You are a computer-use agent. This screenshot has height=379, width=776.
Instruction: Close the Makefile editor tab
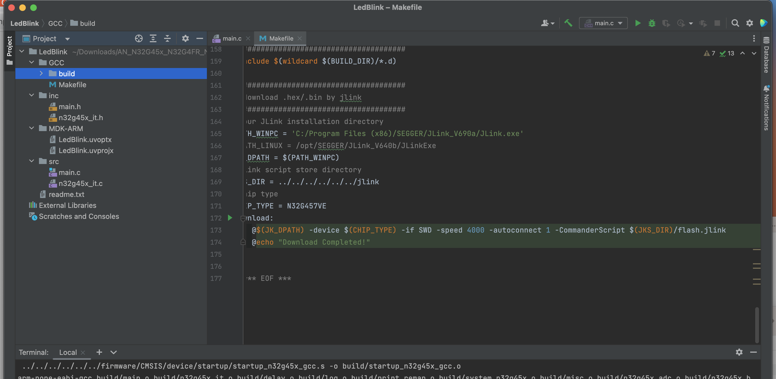click(299, 39)
